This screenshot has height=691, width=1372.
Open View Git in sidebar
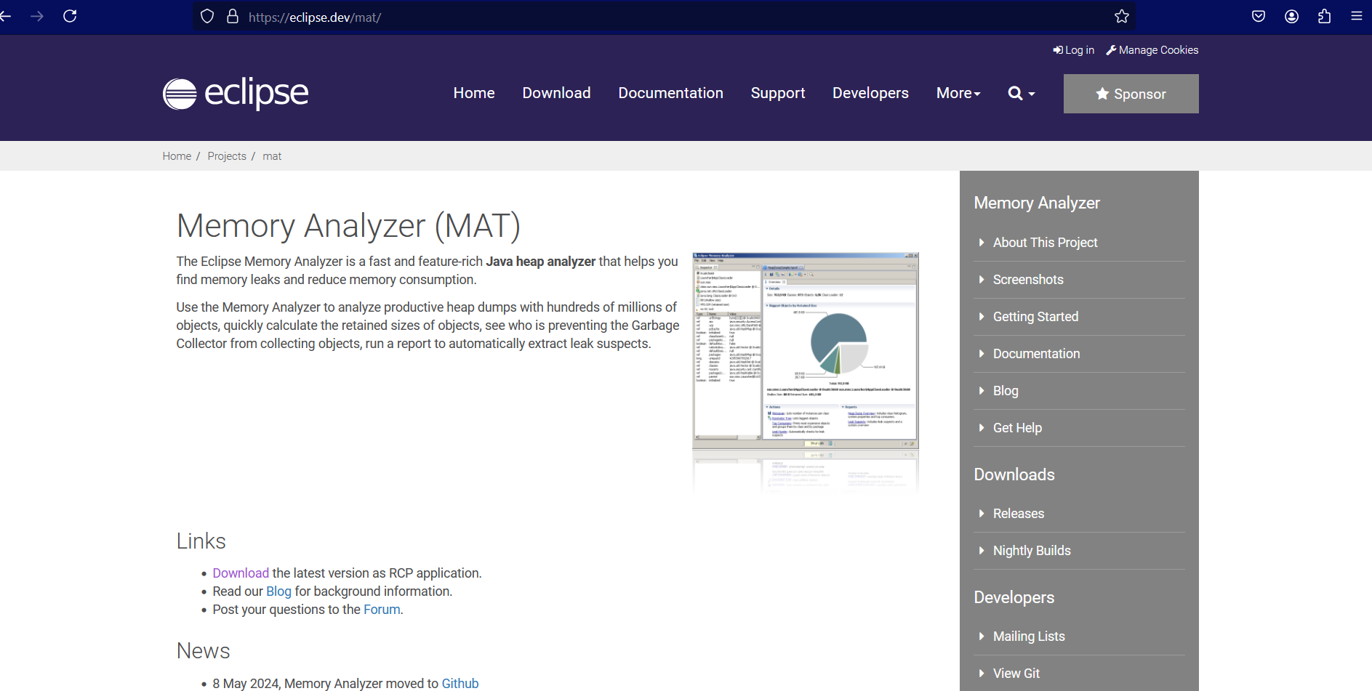[1016, 674]
